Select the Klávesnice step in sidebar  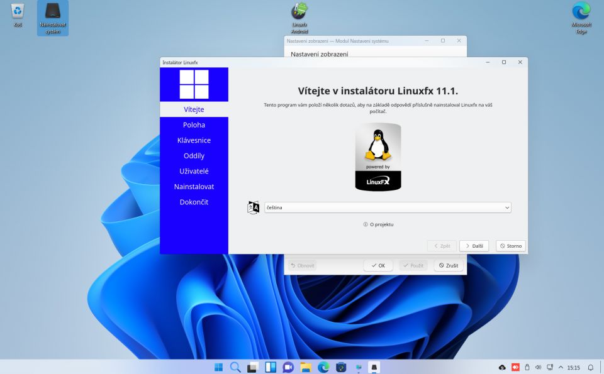194,140
